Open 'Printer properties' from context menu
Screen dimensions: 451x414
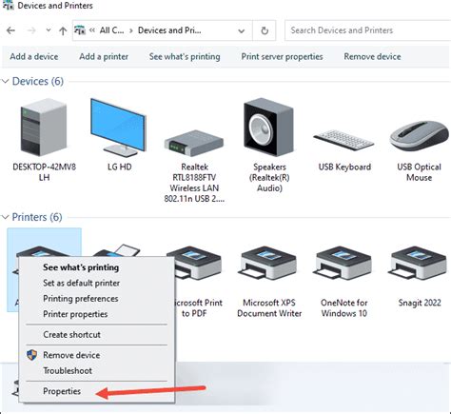[x=75, y=314]
